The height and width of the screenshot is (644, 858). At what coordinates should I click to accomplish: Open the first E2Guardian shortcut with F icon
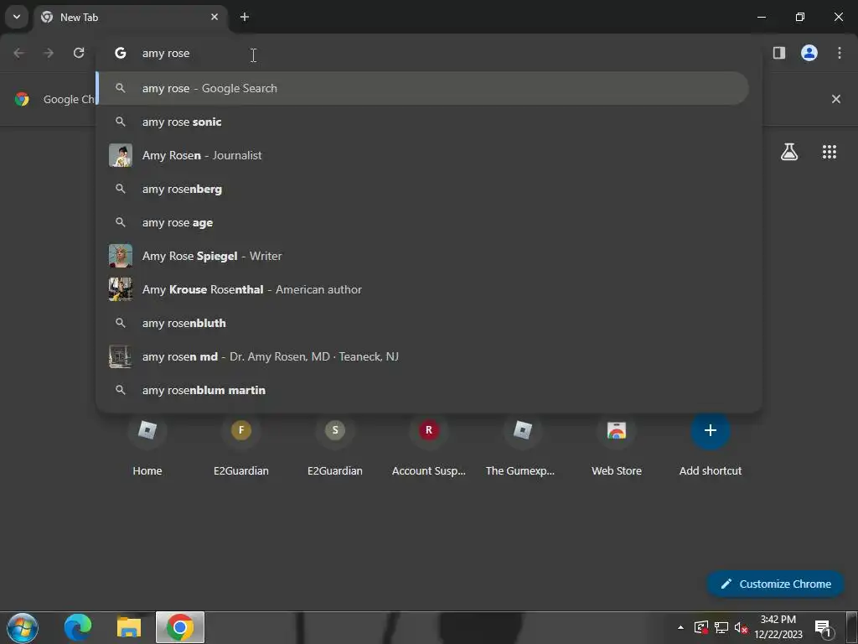click(241, 446)
